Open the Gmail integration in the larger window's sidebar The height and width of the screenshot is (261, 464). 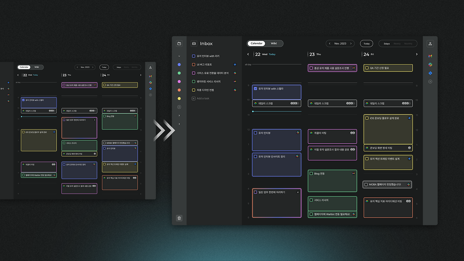pyautogui.click(x=430, y=56)
